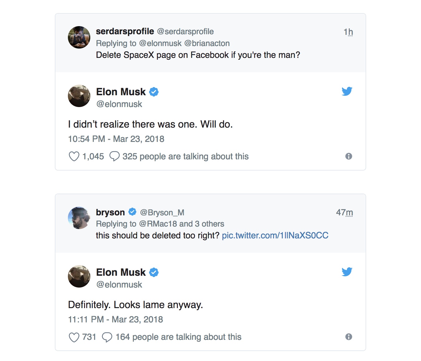Click the 1h timestamp on serdarsprofile's reply
Image resolution: width=421 pixels, height=361 pixels.
[348, 31]
